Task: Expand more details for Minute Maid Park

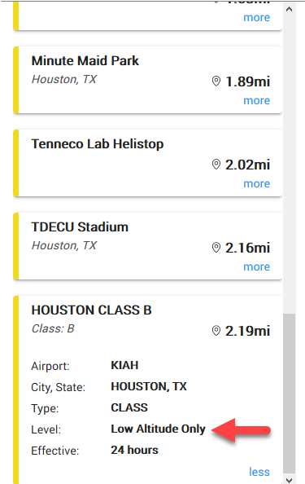Action: tap(257, 100)
